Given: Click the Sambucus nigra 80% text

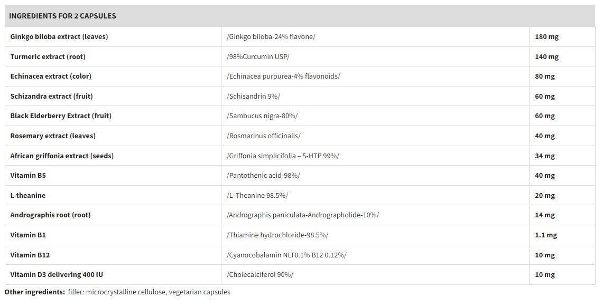Looking at the screenshot, I should 262,116.
